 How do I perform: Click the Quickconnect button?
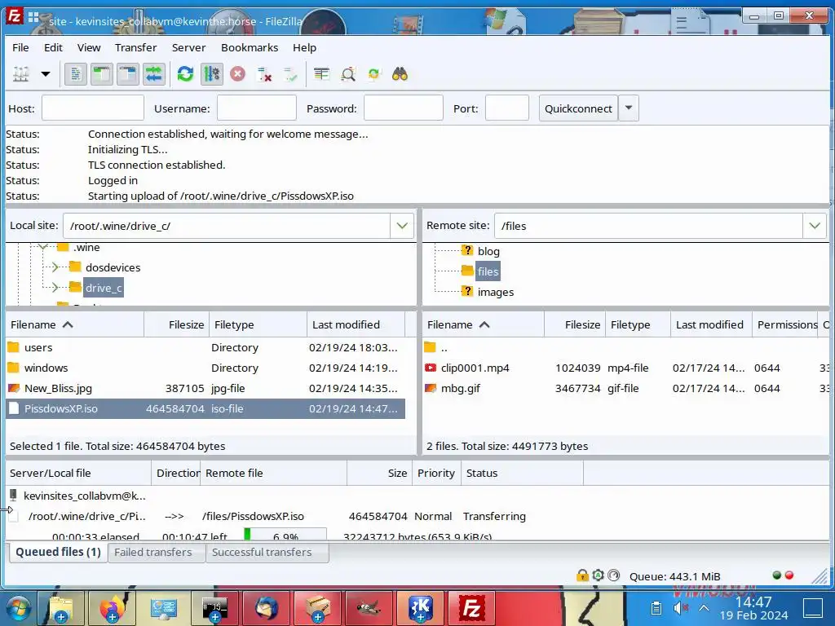[578, 108]
